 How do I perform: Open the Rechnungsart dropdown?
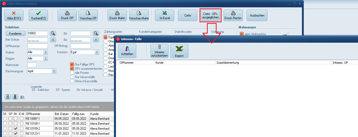click(x=54, y=71)
